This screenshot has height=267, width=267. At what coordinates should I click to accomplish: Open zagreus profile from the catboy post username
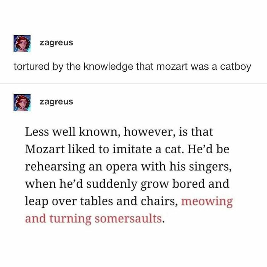coord(56,42)
